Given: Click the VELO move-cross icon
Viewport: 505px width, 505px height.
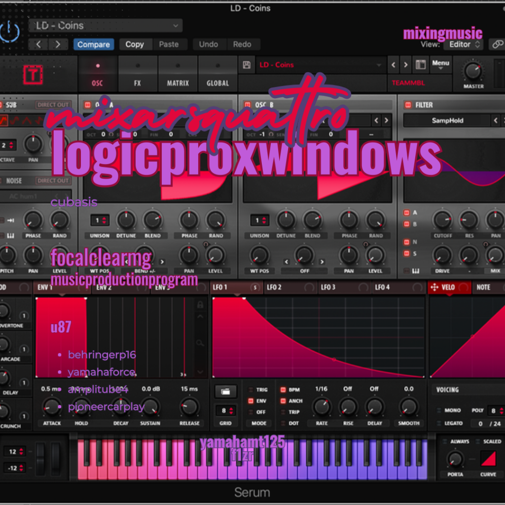Looking at the screenshot, I should (x=434, y=287).
